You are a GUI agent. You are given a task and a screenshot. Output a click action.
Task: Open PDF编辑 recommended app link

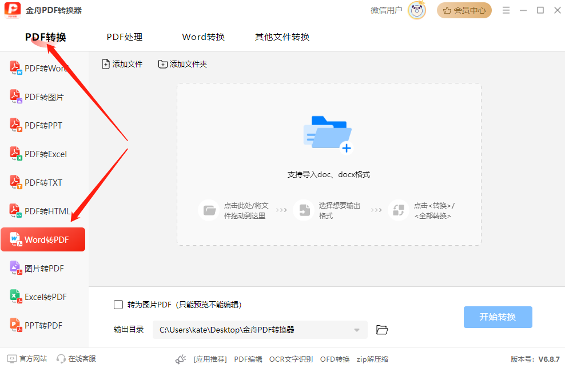pyautogui.click(x=248, y=359)
